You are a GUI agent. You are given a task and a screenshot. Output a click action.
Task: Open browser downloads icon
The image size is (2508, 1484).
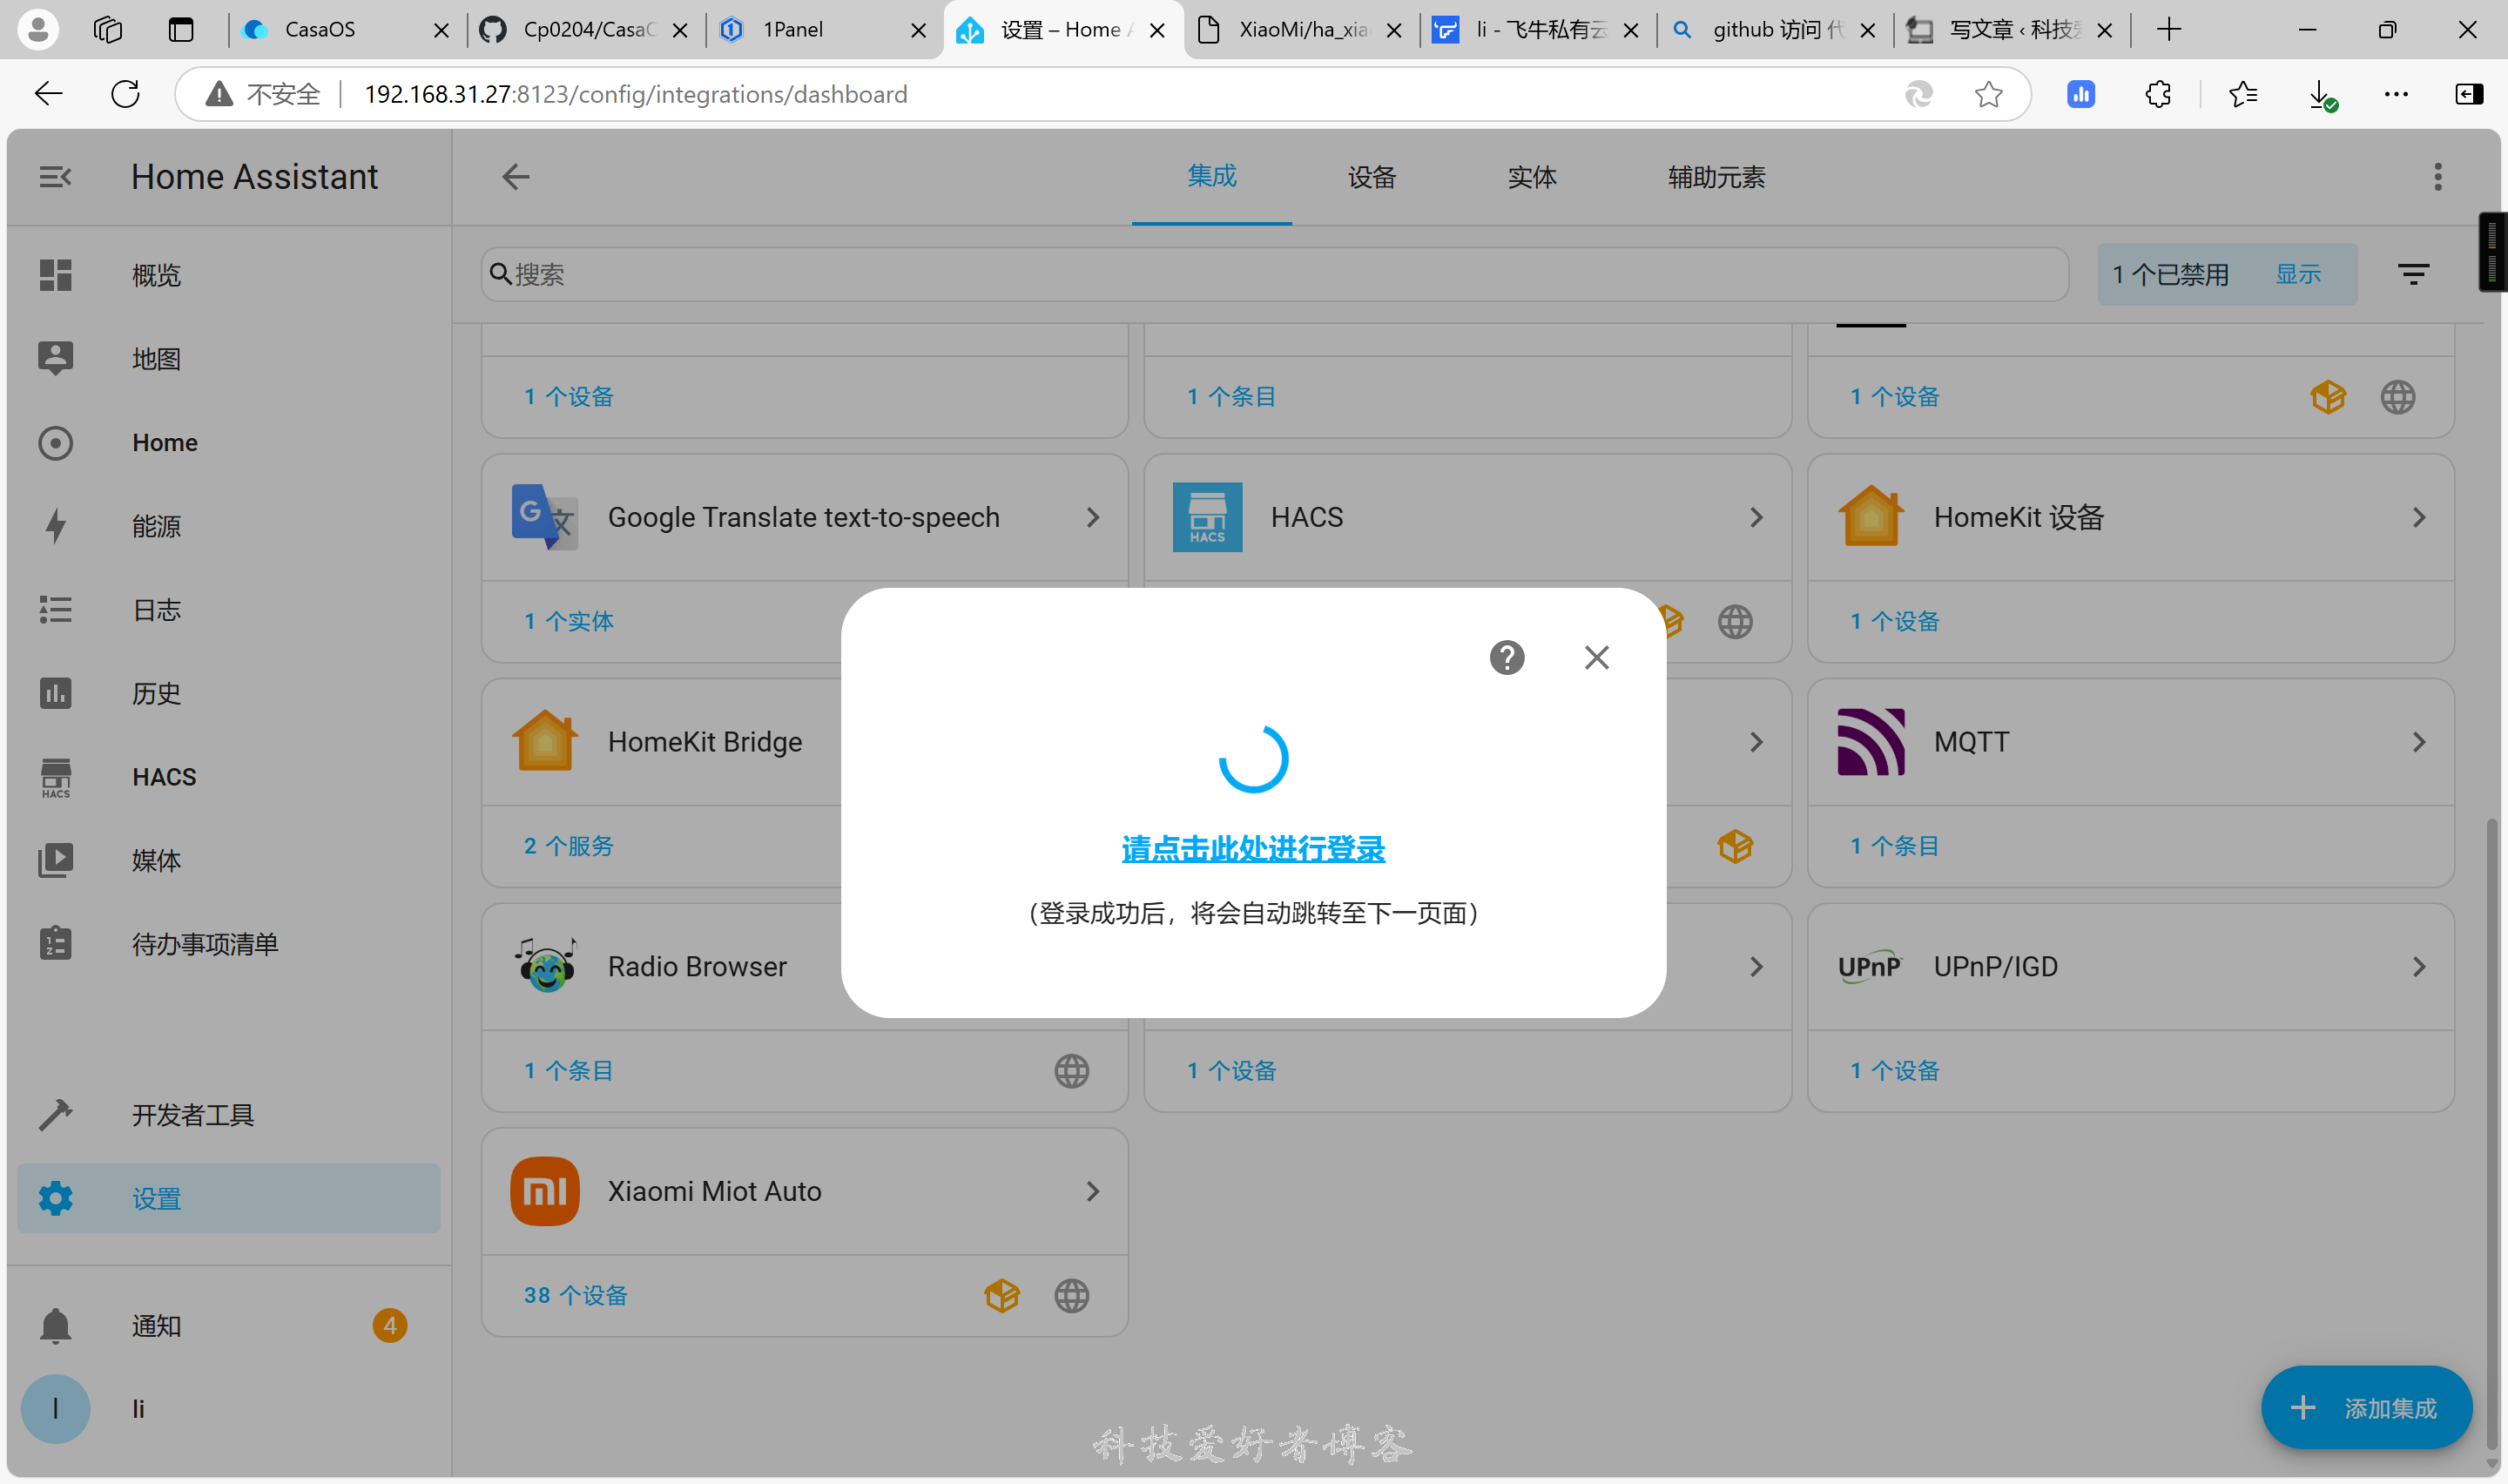tap(2321, 94)
